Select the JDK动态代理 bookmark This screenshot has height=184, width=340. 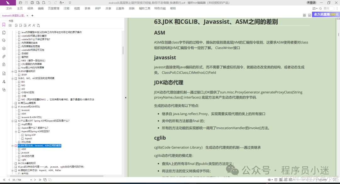(x=27, y=156)
